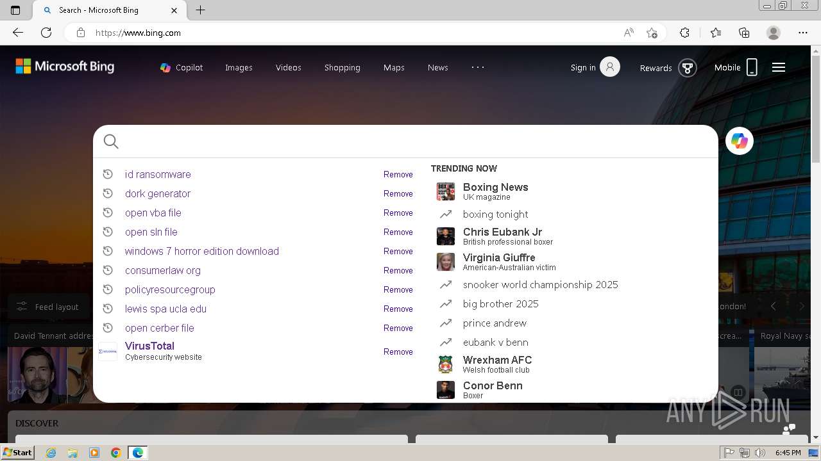The image size is (821, 461).
Task: Launch Chrome from the taskbar
Action: tap(115, 453)
